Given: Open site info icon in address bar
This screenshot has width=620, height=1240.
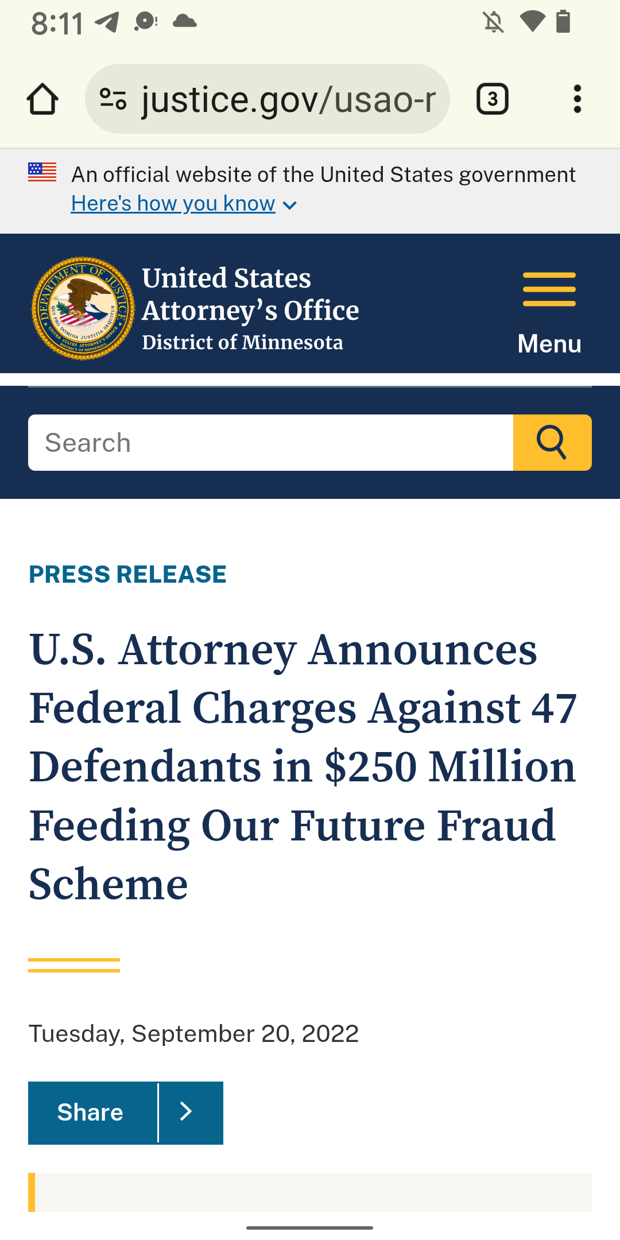Looking at the screenshot, I should [x=113, y=99].
